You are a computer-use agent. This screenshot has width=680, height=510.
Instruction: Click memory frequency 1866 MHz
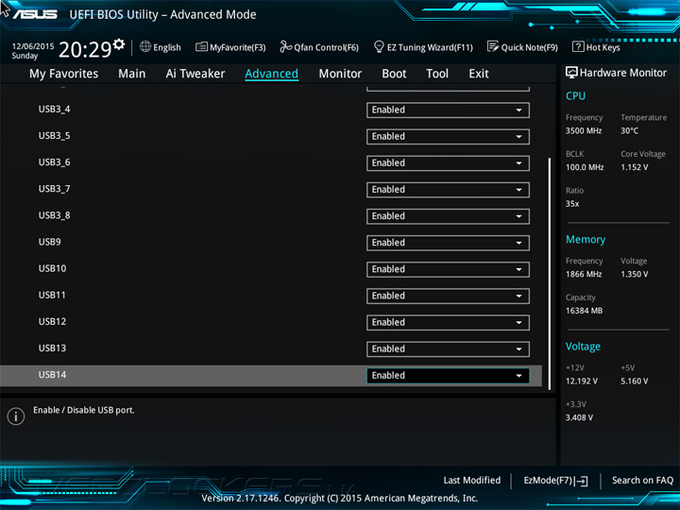point(584,274)
